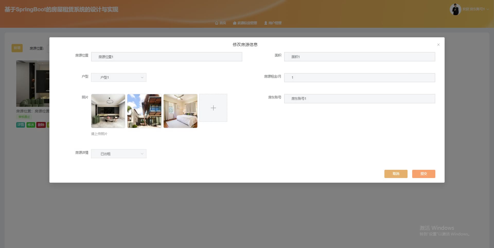
Task: Click the 请上传照片 hint text
Action: point(99,134)
